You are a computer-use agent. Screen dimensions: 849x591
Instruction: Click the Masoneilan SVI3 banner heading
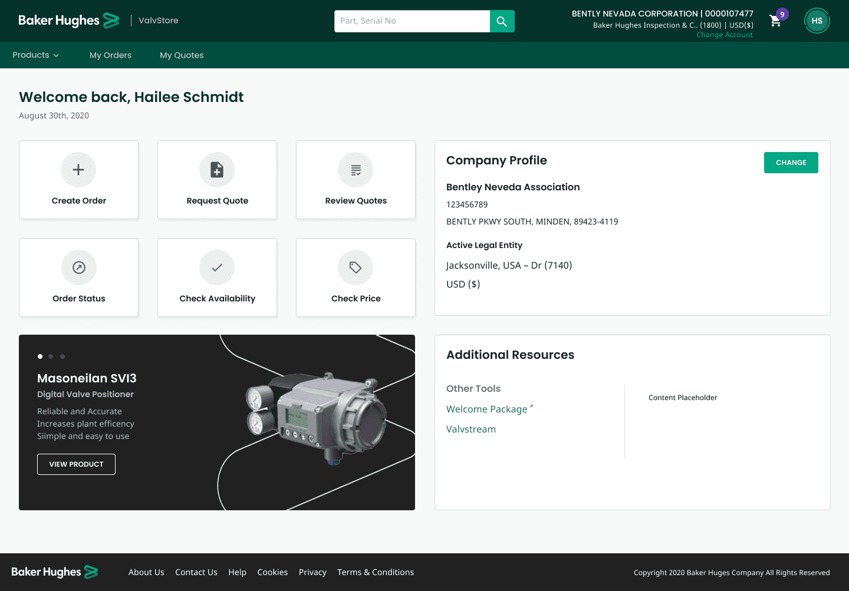click(x=87, y=378)
